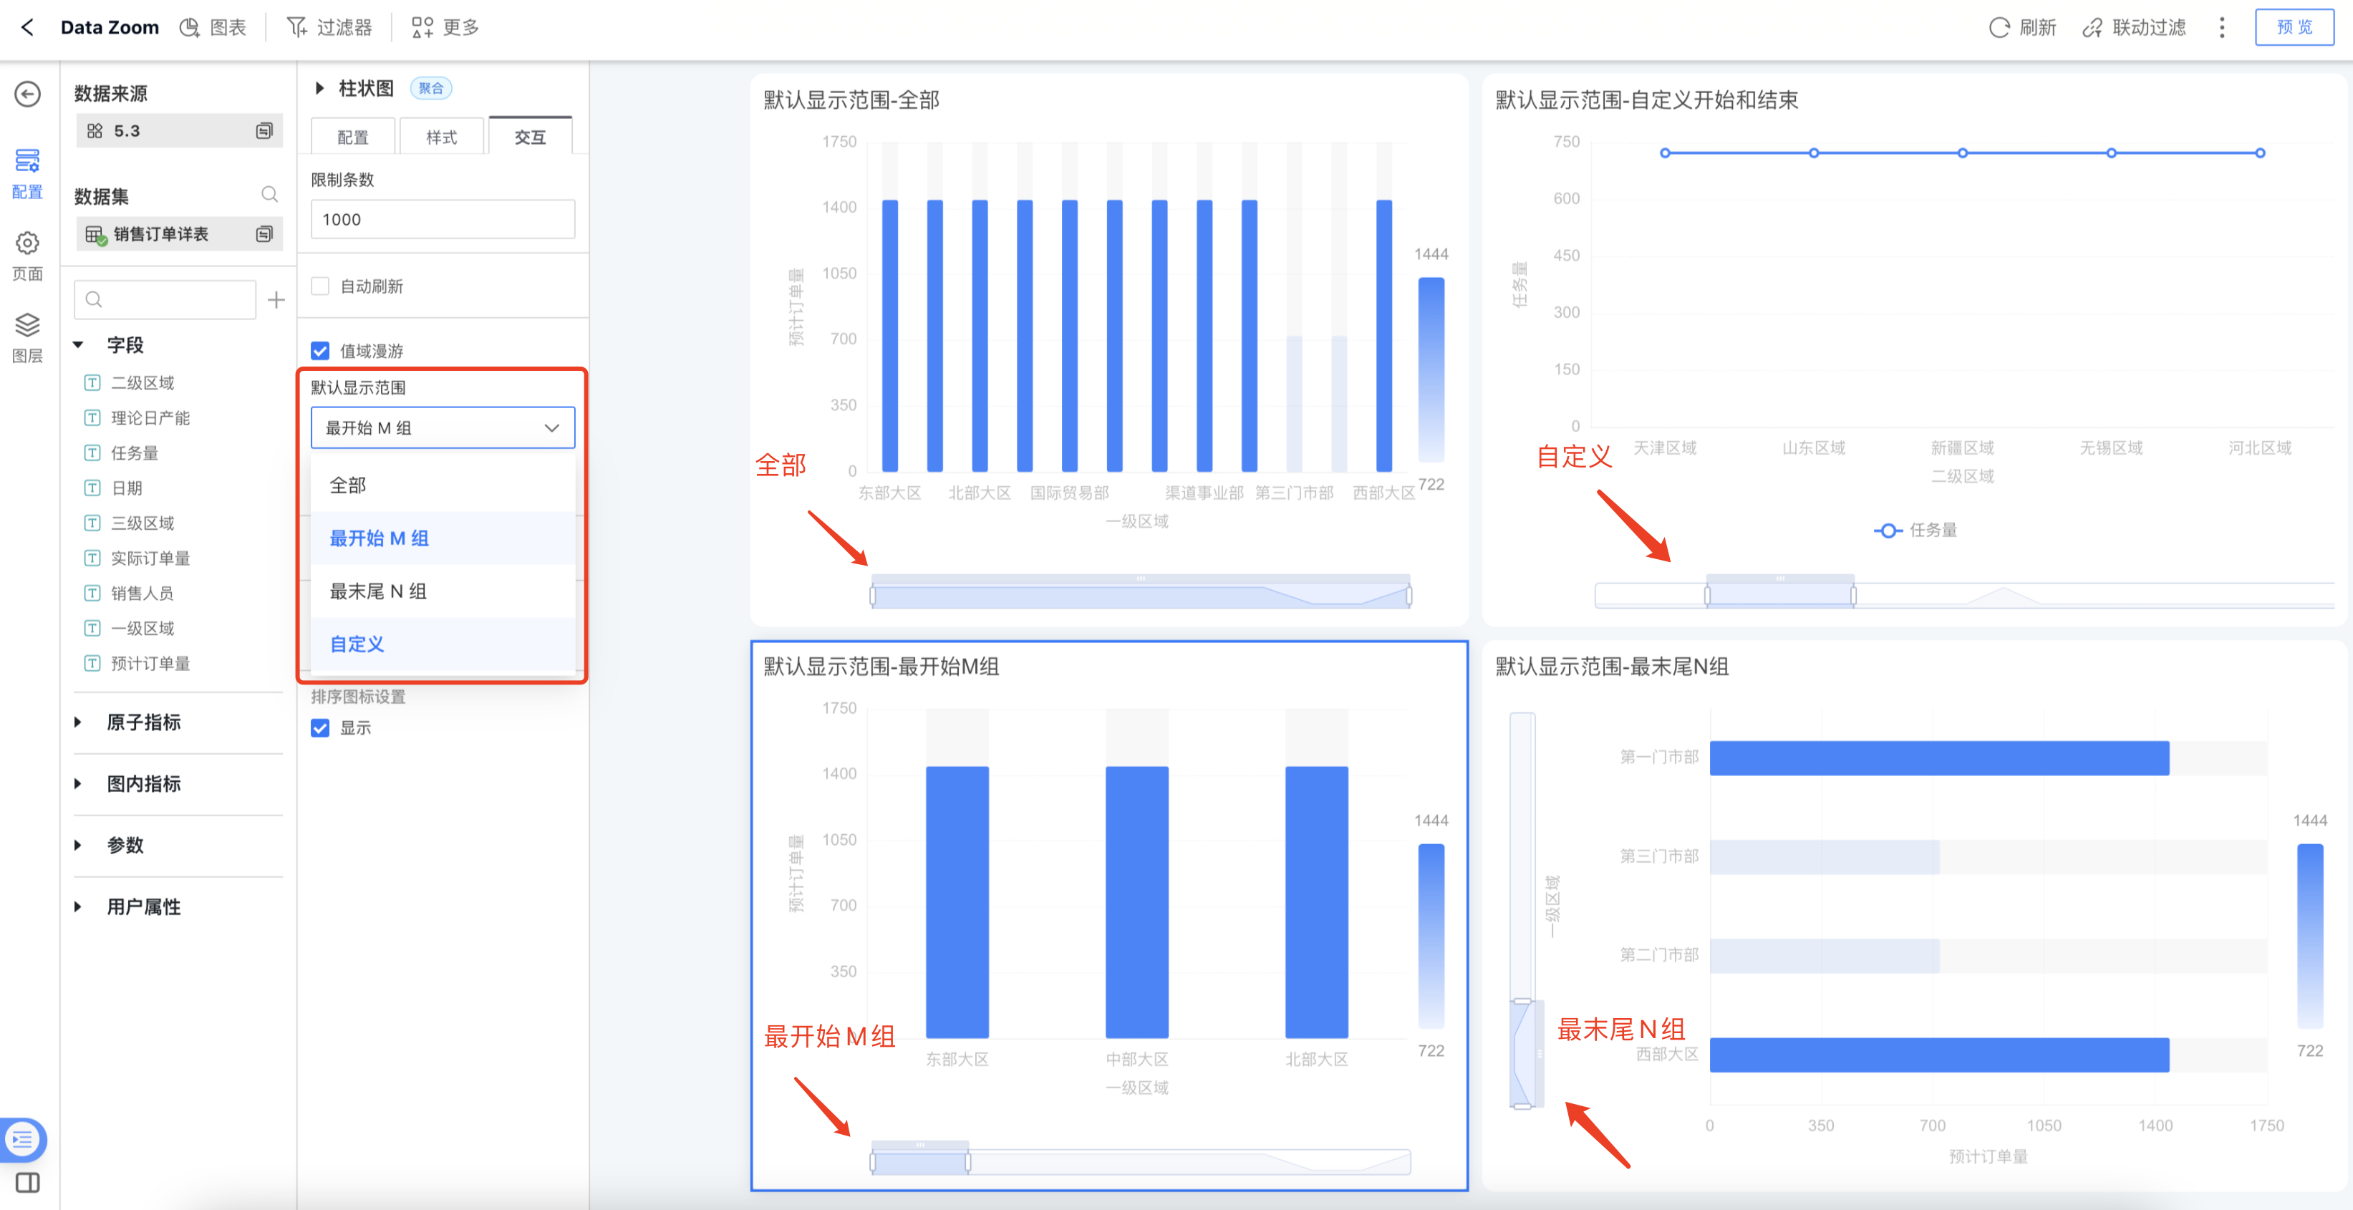Enable the 自动刷新 checkbox

319,286
